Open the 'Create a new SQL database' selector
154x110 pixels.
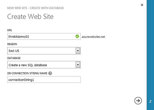click(41, 65)
